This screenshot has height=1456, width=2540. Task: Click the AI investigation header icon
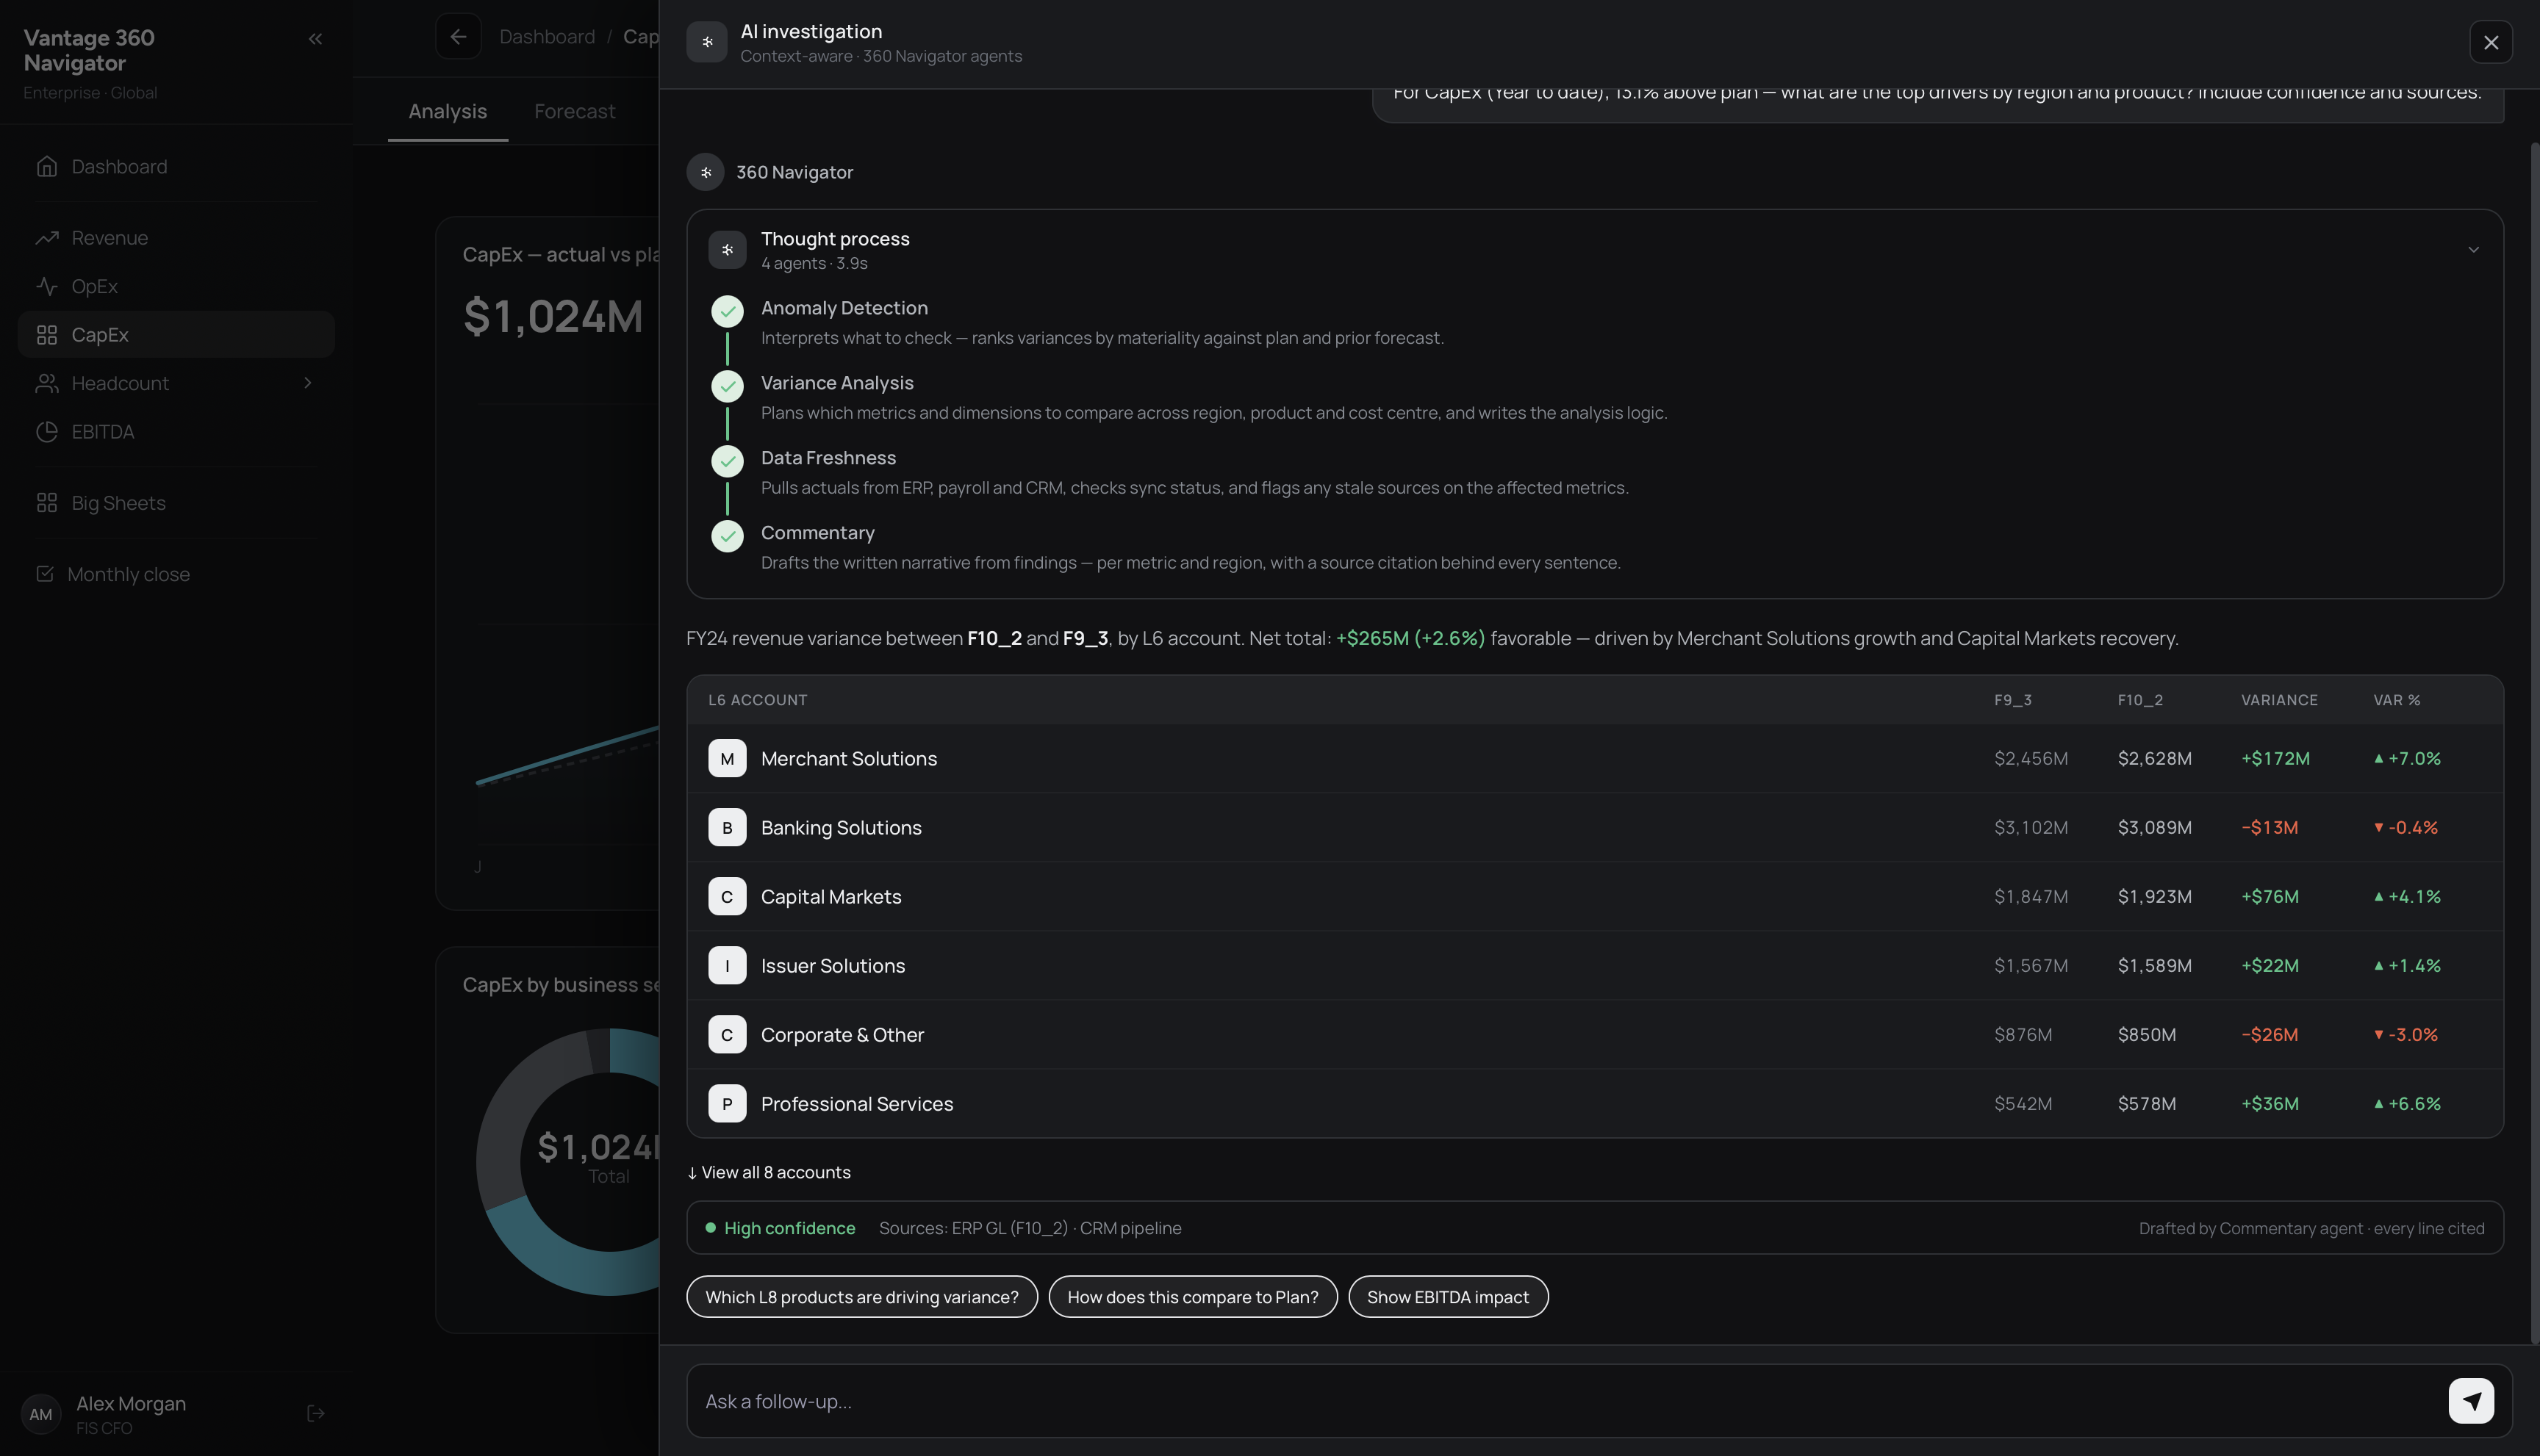pyautogui.click(x=706, y=42)
